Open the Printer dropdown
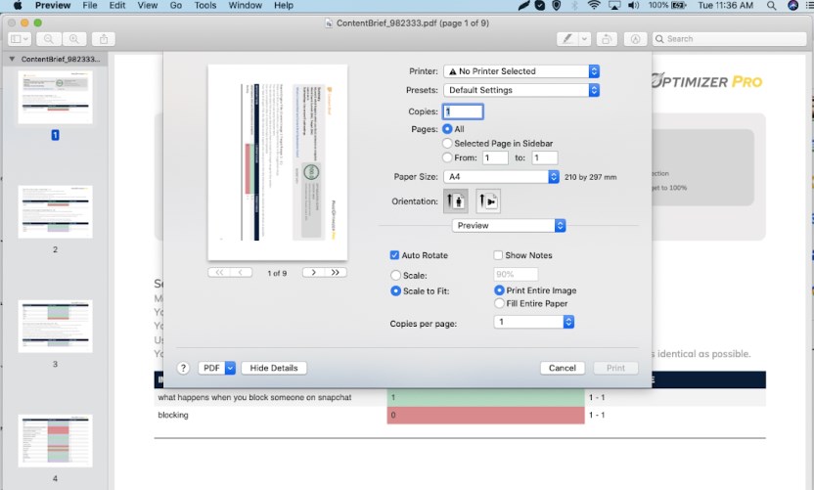The width and height of the screenshot is (814, 490). pos(521,71)
